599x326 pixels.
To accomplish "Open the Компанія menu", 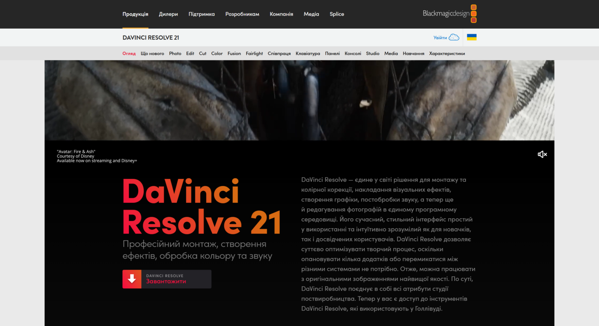I will tap(282, 14).
